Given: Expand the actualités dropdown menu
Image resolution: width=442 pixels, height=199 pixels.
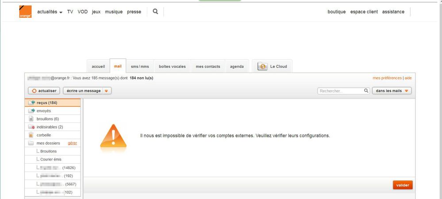Looking at the screenshot, I should coord(50,12).
